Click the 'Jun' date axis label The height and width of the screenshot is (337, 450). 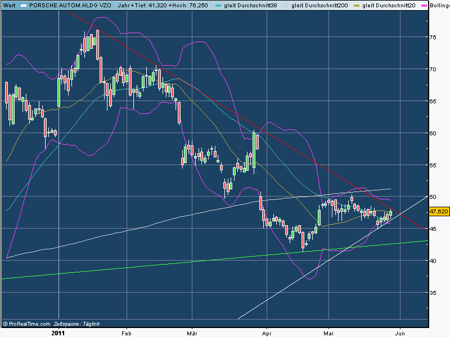400,333
